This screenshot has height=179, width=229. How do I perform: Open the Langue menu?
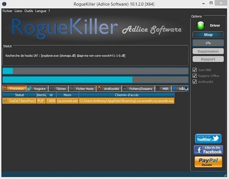(x=40, y=11)
